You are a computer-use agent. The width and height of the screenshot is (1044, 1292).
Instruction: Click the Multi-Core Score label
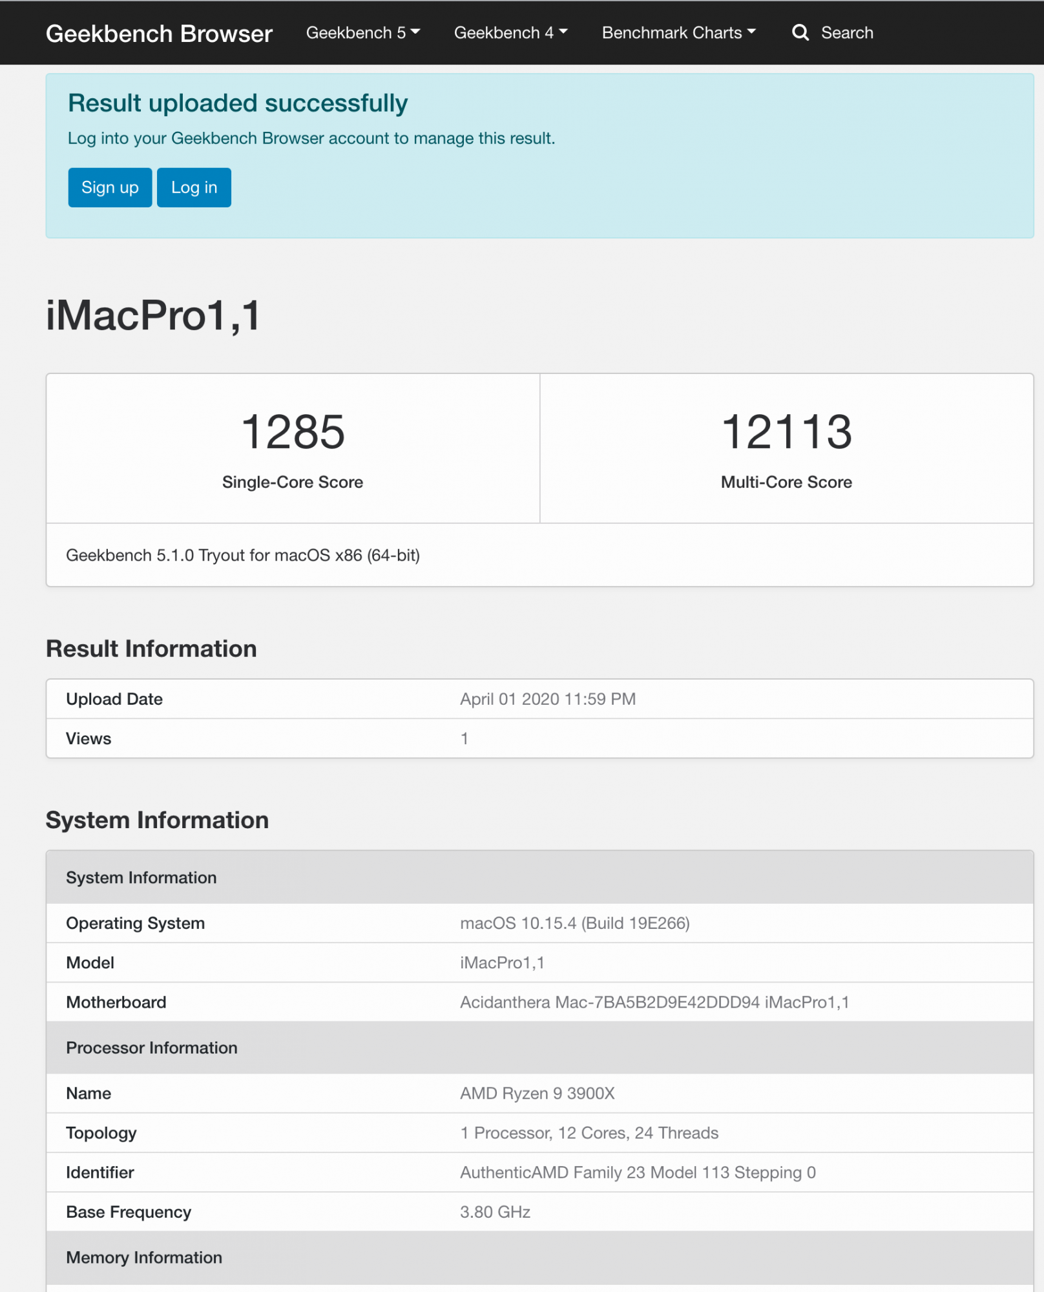(x=786, y=482)
